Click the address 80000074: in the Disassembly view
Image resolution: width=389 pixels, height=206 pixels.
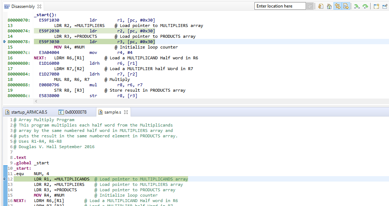[19, 31]
